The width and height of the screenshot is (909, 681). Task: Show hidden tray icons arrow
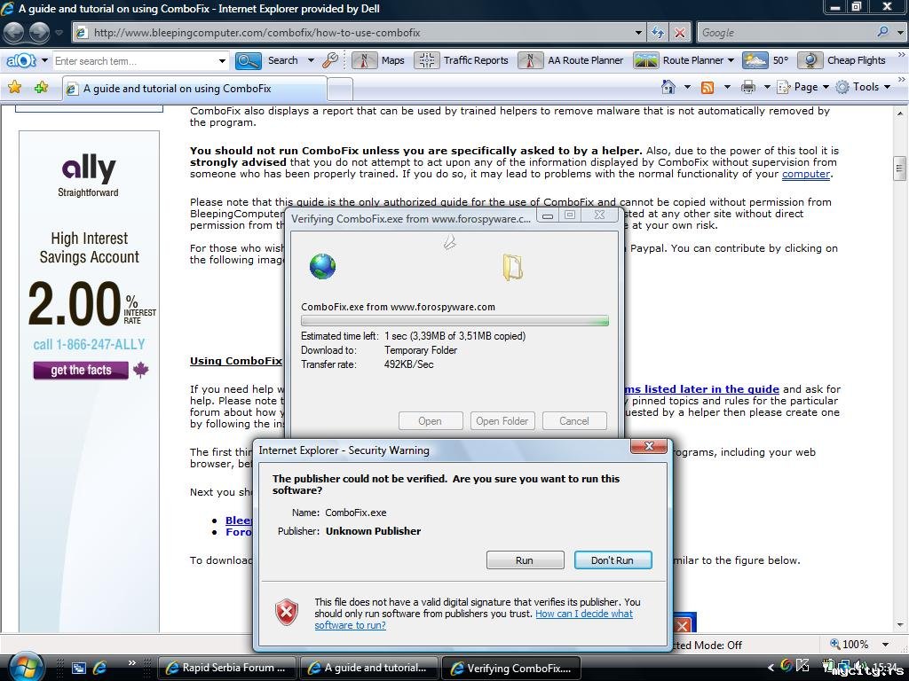click(771, 668)
